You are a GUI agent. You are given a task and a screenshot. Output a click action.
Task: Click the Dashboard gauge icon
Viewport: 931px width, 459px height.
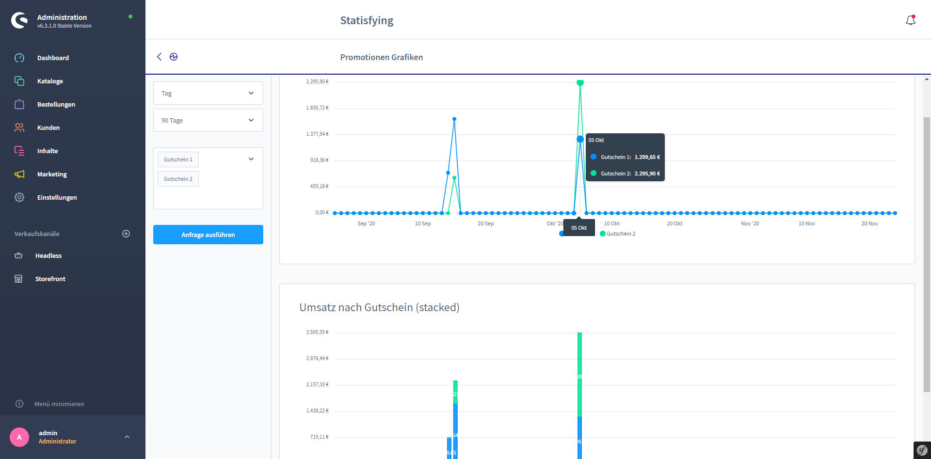pos(19,58)
